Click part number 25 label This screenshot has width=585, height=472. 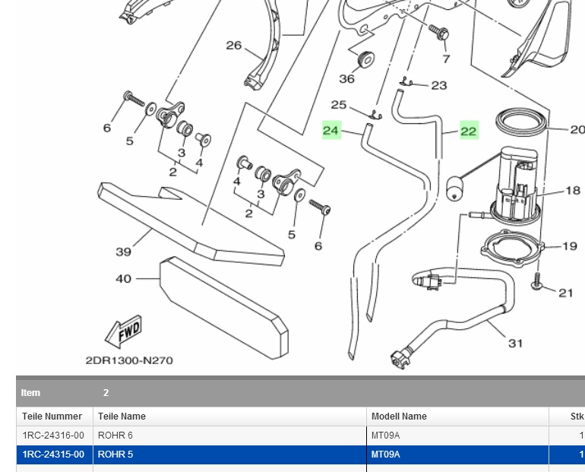click(x=338, y=105)
